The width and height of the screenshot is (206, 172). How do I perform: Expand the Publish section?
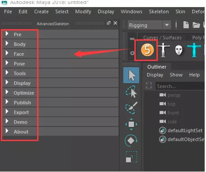[61, 103]
